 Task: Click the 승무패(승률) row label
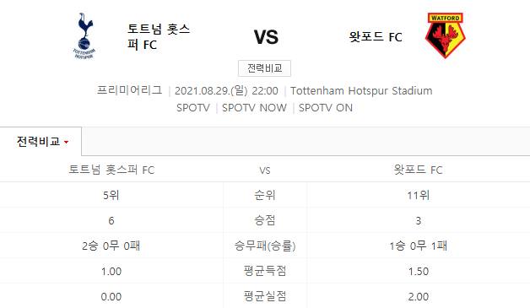tap(265, 246)
